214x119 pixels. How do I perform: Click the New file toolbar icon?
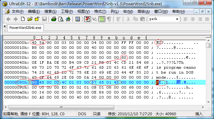(x=23, y=19)
